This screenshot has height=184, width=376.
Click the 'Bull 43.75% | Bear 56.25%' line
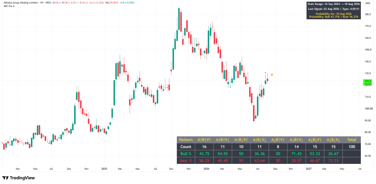[x=333, y=16]
